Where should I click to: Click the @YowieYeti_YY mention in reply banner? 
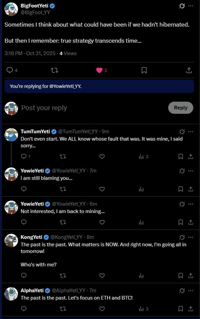click(65, 86)
